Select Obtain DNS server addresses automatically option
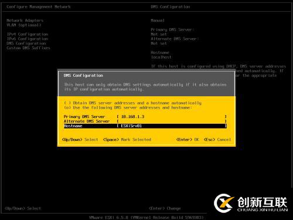This screenshot has height=220, width=293. click(x=132, y=103)
